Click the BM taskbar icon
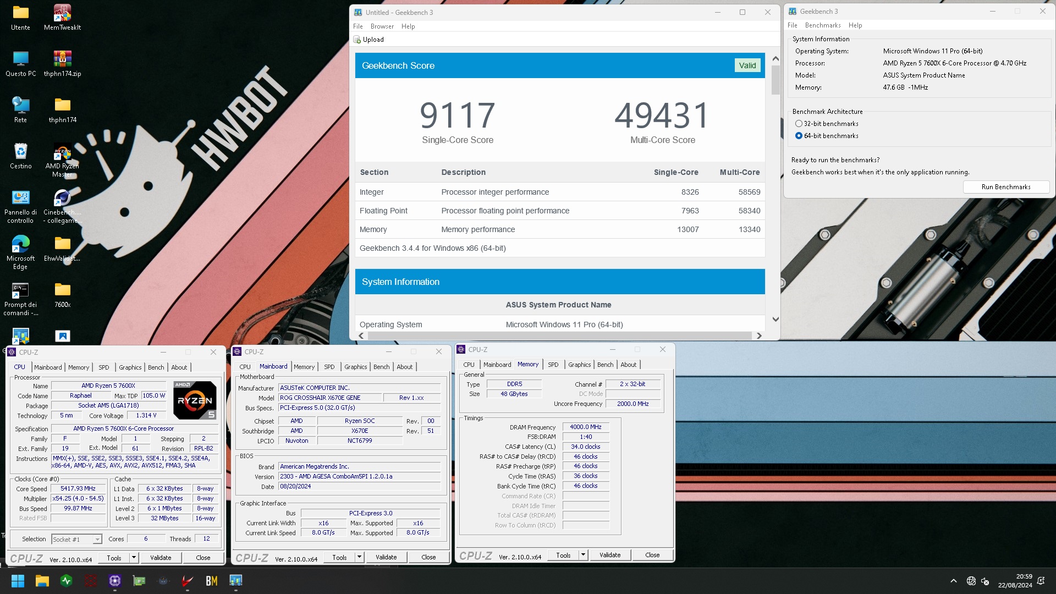 212,580
